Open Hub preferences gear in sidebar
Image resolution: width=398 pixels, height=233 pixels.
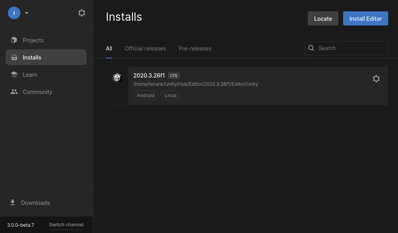(x=82, y=13)
